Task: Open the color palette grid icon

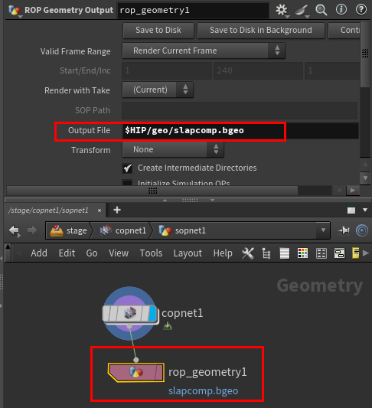Action: [302, 253]
